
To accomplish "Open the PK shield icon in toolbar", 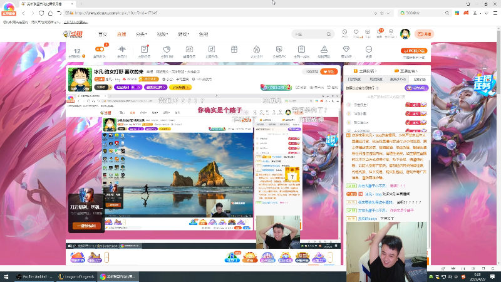I will point(279,50).
